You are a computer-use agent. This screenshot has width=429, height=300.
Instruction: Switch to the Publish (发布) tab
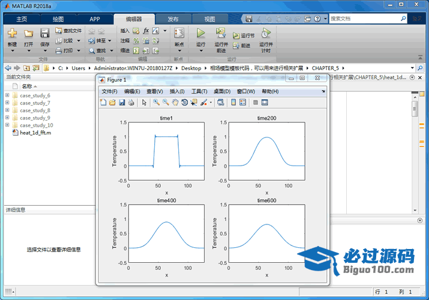click(173, 19)
